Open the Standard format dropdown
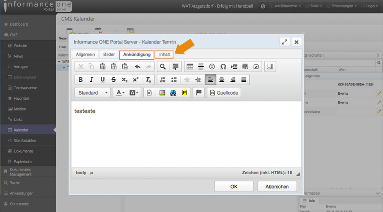The height and width of the screenshot is (212, 383). tap(93, 93)
